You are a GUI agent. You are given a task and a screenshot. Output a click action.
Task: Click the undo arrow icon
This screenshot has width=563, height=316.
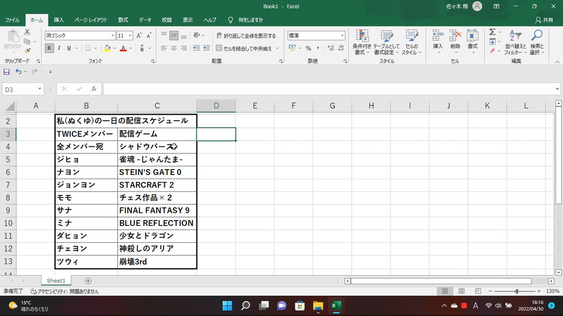(18, 72)
